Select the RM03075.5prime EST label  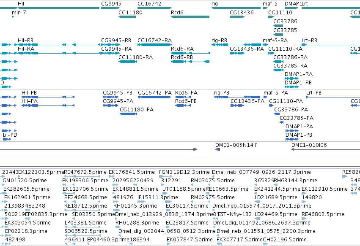[x=213, y=181]
